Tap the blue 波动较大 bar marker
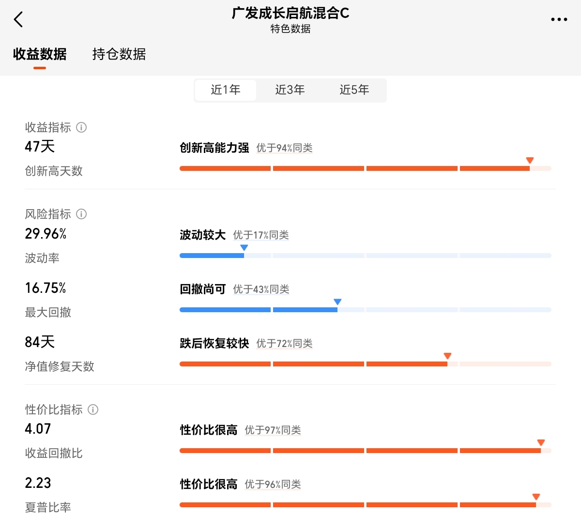581x530 pixels. [x=244, y=248]
